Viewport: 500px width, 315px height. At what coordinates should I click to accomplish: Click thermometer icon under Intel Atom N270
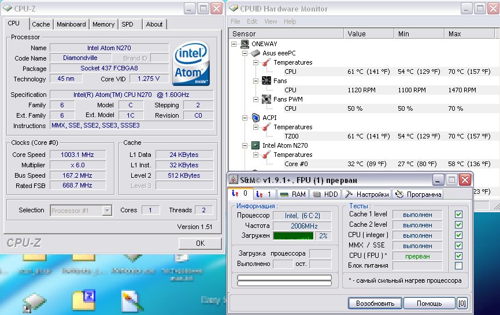click(x=266, y=155)
